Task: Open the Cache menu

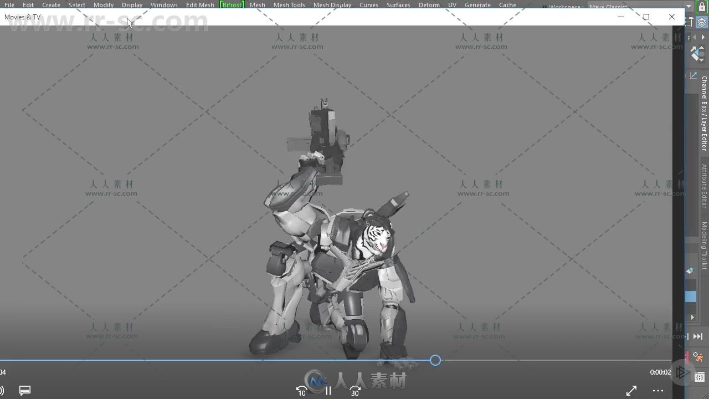Action: [x=507, y=4]
